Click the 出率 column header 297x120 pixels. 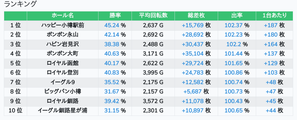coord(237,16)
